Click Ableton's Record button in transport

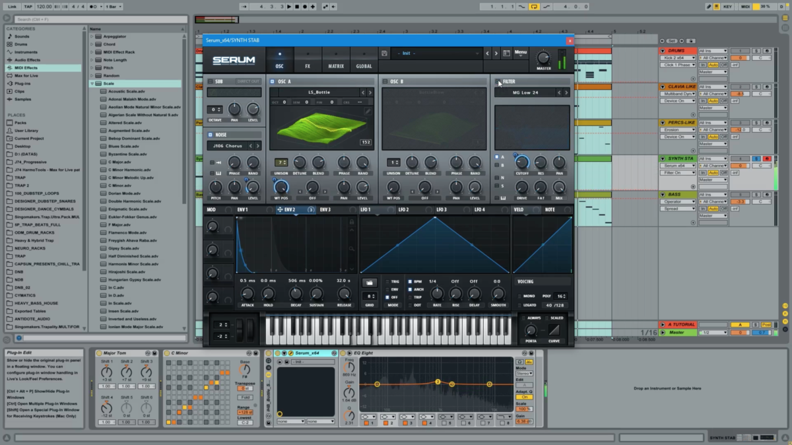point(304,7)
